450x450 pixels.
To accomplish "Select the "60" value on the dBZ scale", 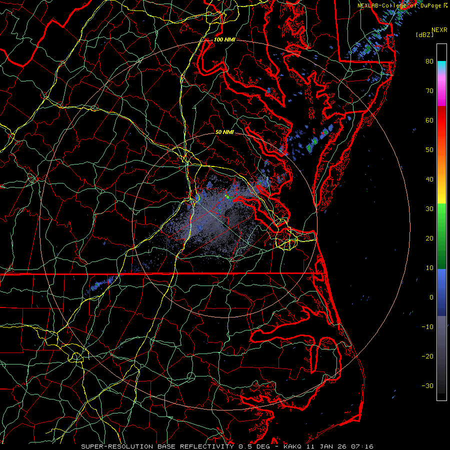I will tap(429, 120).
